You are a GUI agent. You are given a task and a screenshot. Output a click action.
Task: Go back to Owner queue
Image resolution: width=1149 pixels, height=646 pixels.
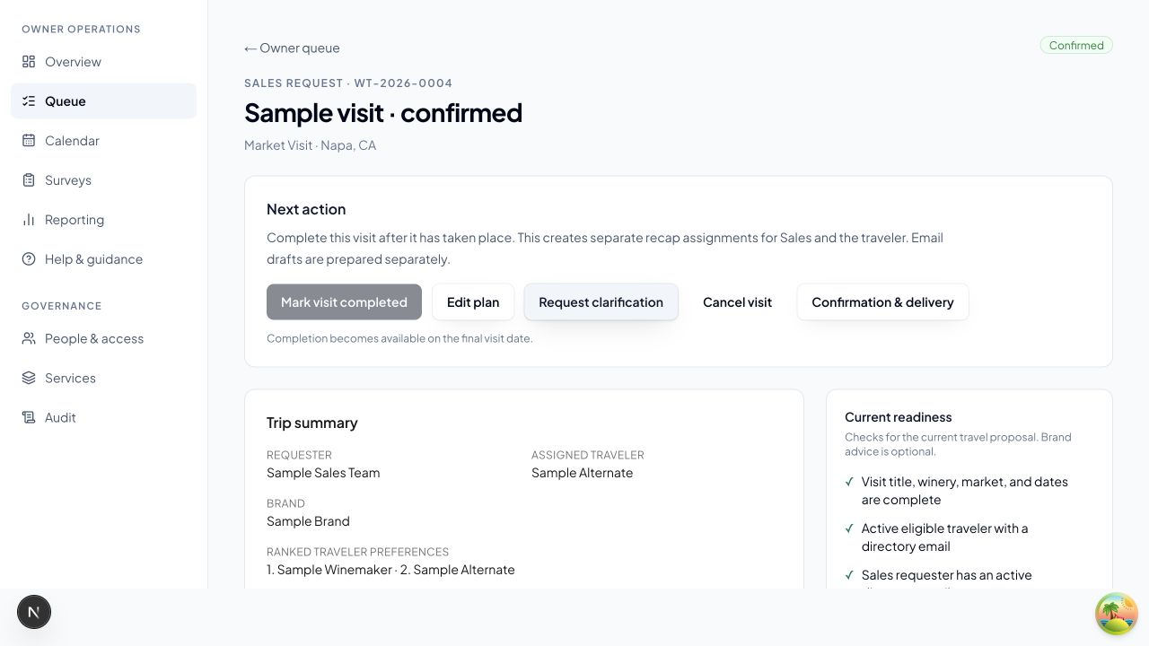tap(292, 48)
